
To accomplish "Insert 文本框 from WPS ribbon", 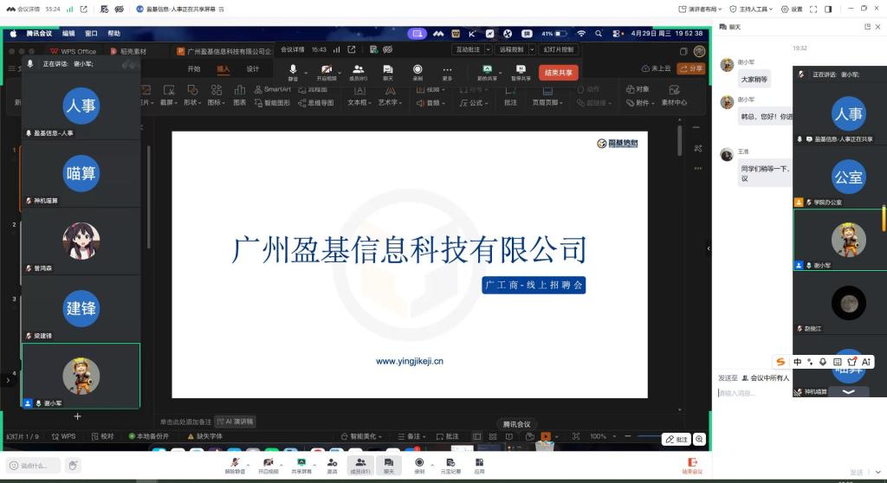I will (359, 96).
